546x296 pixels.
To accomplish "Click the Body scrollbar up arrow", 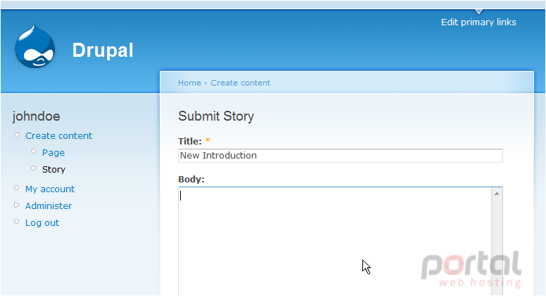I will tap(497, 194).
